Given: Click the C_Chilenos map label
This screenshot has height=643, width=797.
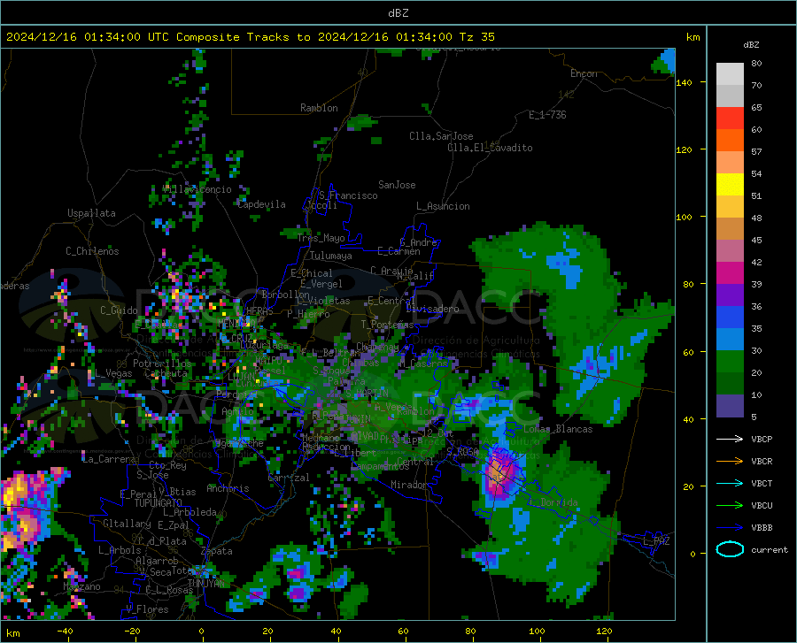Looking at the screenshot, I should 92,251.
